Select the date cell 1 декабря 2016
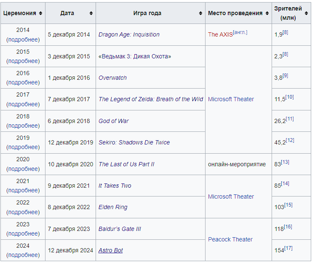The height and width of the screenshot is (262, 315). [x=70, y=78]
